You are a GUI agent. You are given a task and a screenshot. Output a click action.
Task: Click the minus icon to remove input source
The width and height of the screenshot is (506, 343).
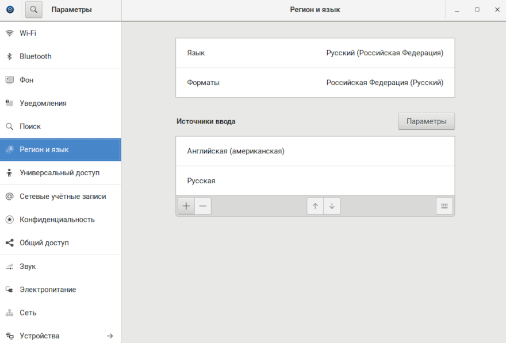coord(202,206)
